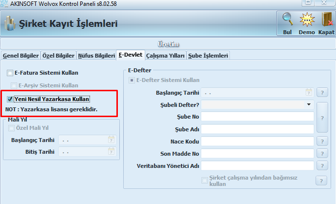
Task: Click help button beside E-Defter Başlangıç Tarihi
Action: point(322,93)
